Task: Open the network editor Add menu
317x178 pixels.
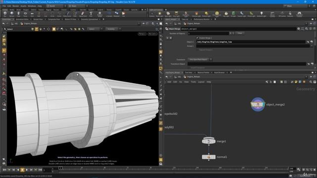Action: [169, 82]
